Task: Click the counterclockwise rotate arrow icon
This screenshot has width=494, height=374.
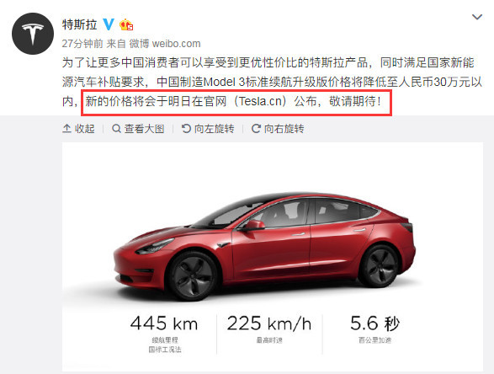Action: click(x=186, y=129)
